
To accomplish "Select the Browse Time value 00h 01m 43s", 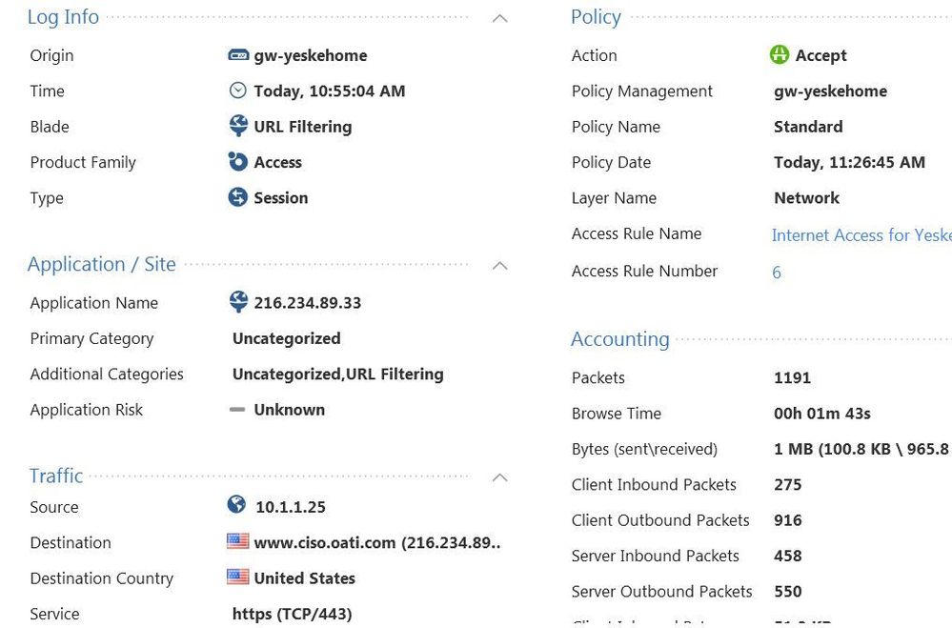I will [821, 414].
